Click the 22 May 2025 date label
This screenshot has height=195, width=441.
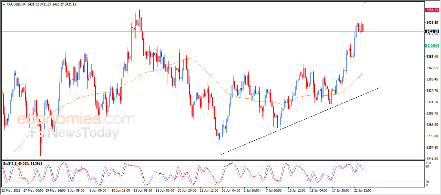coord(11,190)
